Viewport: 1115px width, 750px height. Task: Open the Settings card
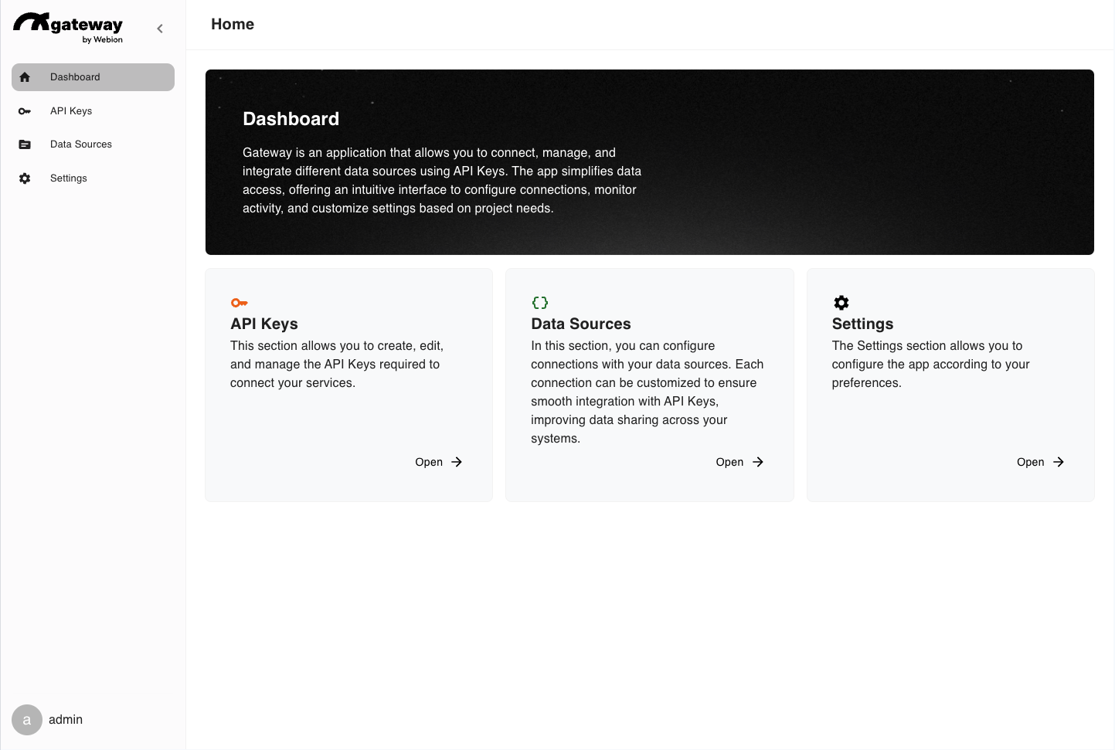[x=1040, y=462]
